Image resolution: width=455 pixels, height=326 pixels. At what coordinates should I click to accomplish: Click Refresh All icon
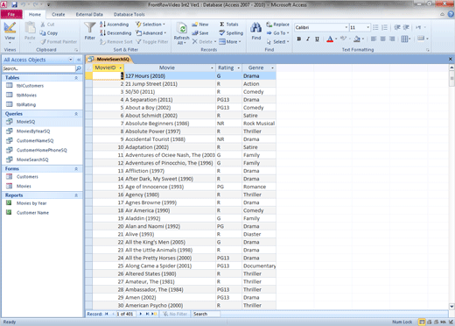(182, 29)
